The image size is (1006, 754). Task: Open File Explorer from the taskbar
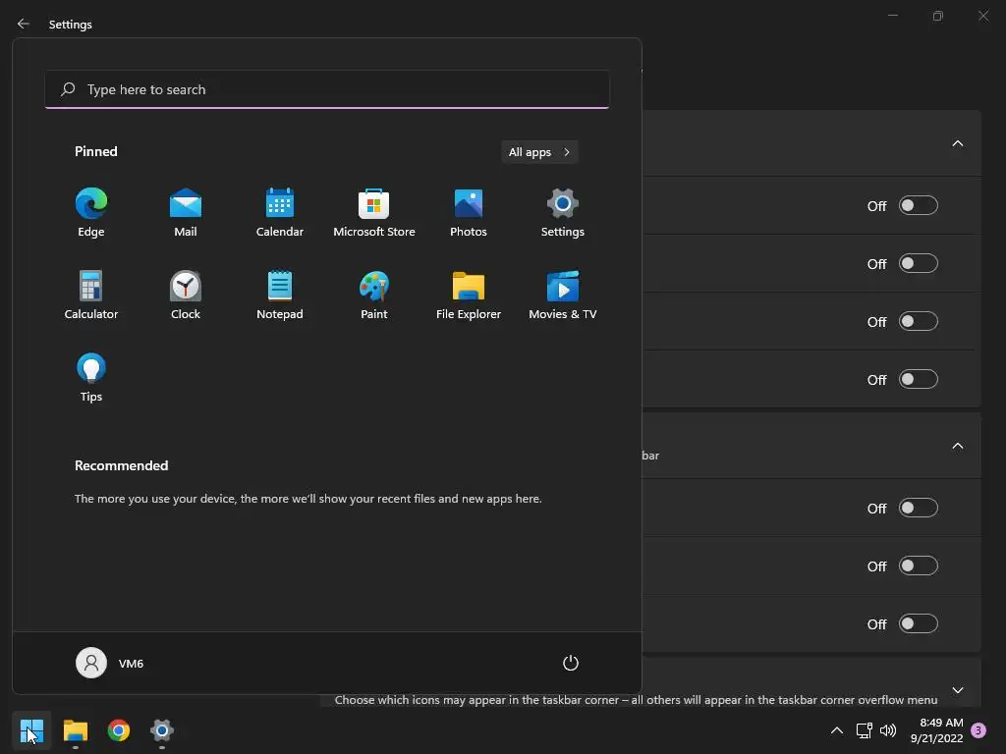[x=75, y=730]
